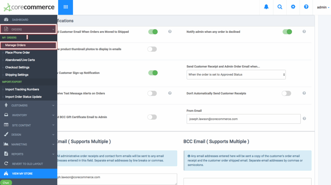
Task: Disable Notify admin when order declined toggle
Action: (x=287, y=32)
